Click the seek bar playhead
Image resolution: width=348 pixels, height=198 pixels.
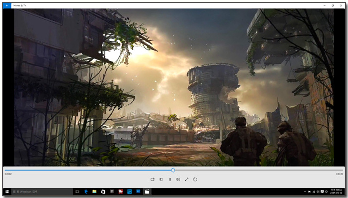(x=173, y=170)
